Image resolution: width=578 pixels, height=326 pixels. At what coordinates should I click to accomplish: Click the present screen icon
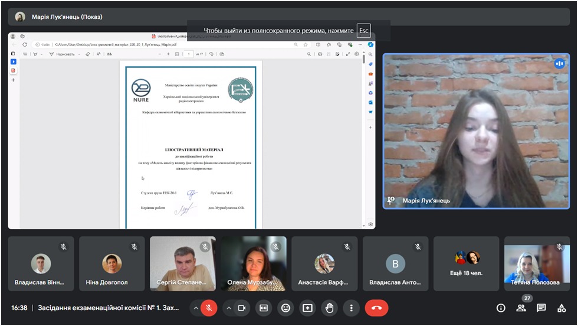click(307, 308)
